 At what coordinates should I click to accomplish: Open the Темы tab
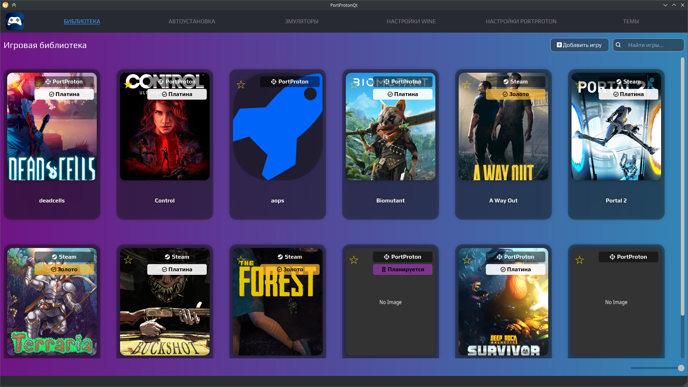(631, 21)
